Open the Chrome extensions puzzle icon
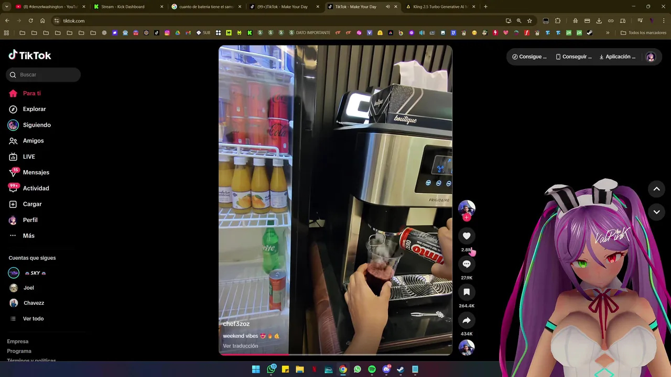Viewport: 671px width, 377px height. pos(558,20)
